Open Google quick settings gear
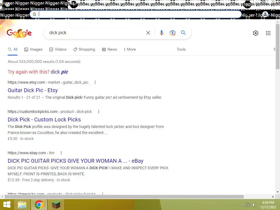280x210 pixels. (256, 33)
